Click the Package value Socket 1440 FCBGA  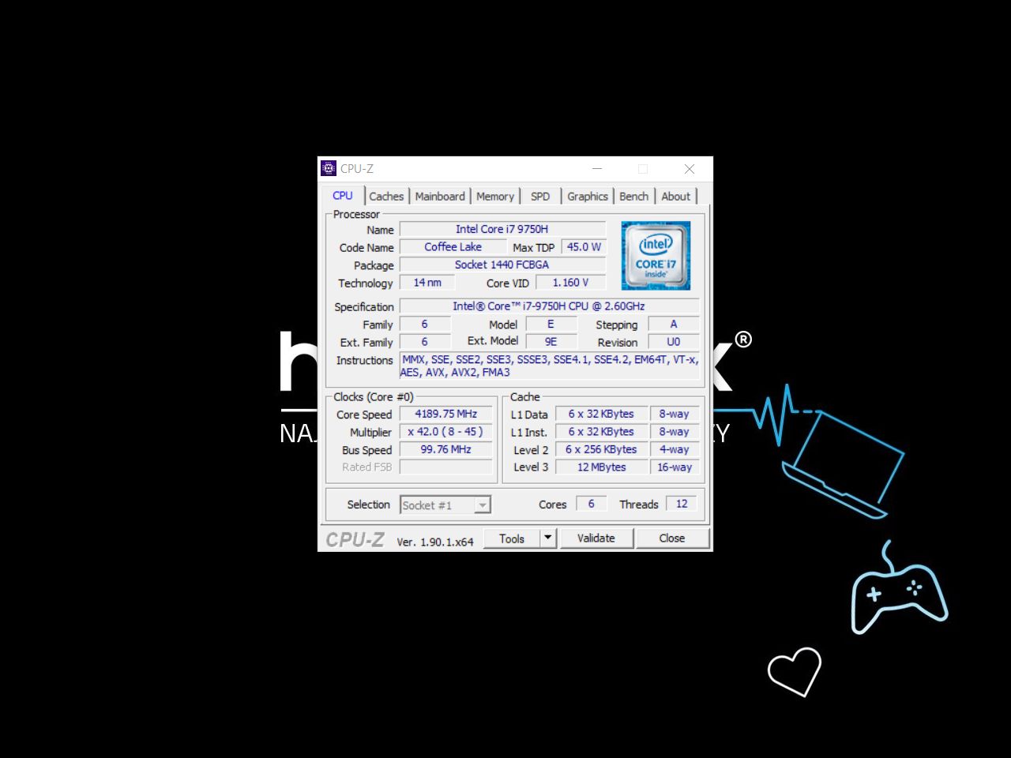click(502, 265)
